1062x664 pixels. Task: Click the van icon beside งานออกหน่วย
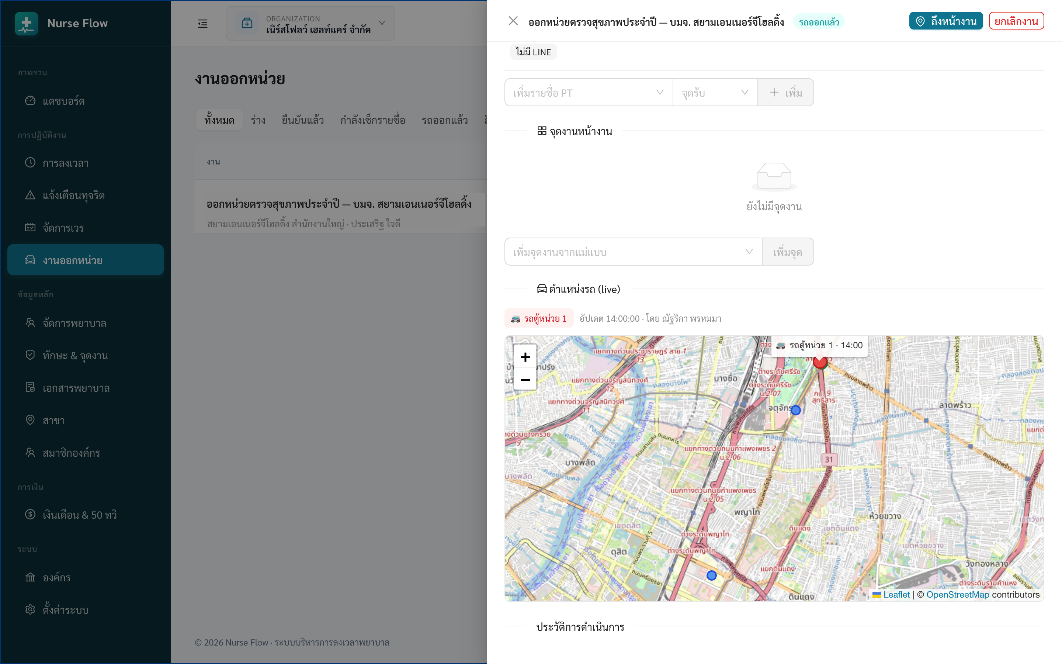30,260
